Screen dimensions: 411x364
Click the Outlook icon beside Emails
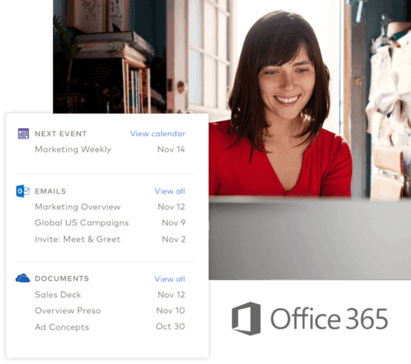coord(23,191)
